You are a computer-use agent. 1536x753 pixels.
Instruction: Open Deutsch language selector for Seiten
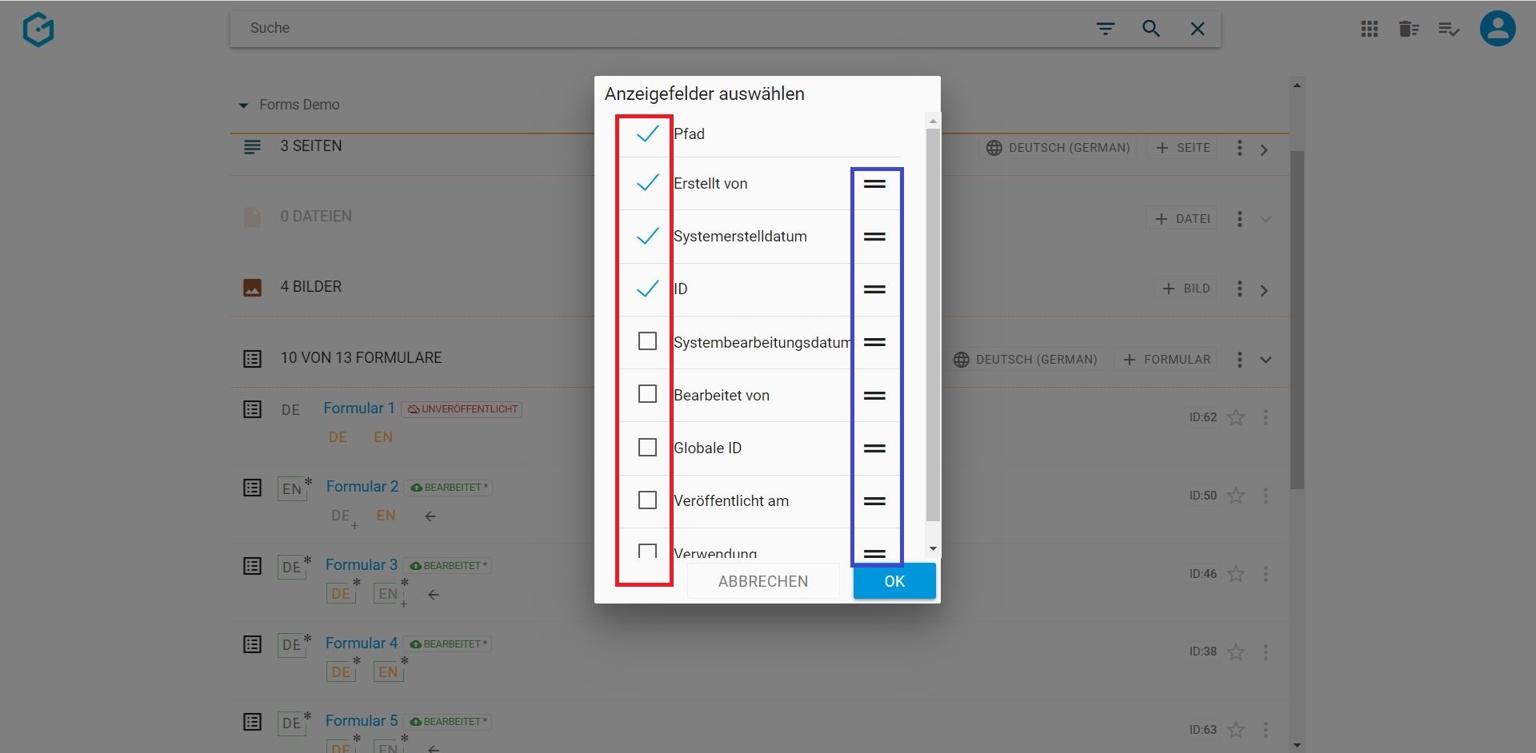coord(1058,148)
